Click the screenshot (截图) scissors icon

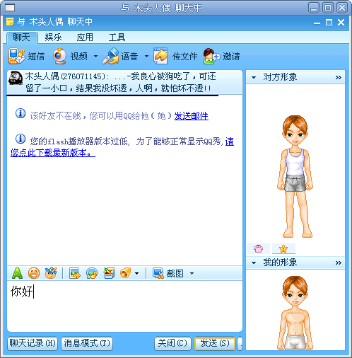click(158, 273)
